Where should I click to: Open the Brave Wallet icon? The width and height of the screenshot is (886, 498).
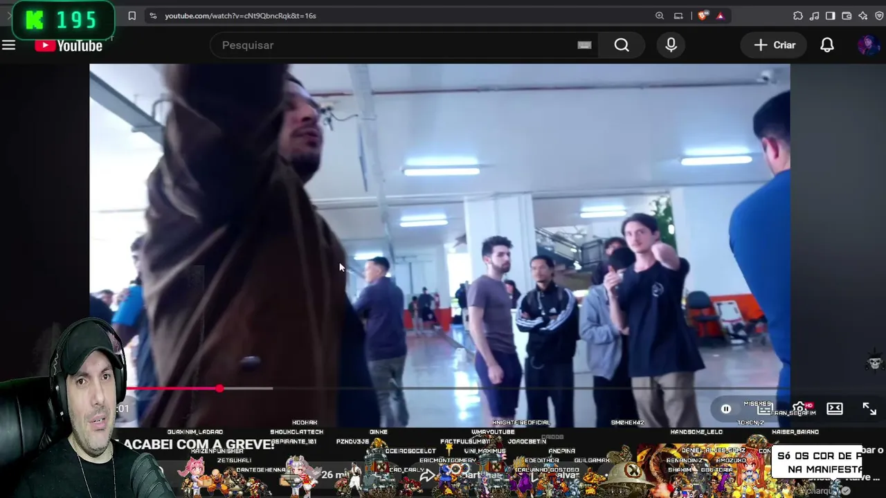[x=847, y=16]
